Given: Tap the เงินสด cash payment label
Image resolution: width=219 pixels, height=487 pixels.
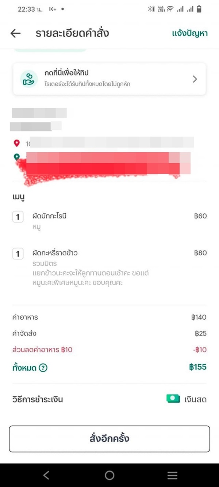Looking at the screenshot, I should [196, 399].
